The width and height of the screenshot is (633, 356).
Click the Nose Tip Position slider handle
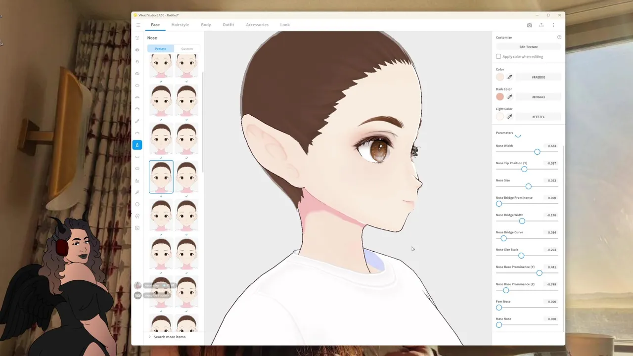(524, 169)
